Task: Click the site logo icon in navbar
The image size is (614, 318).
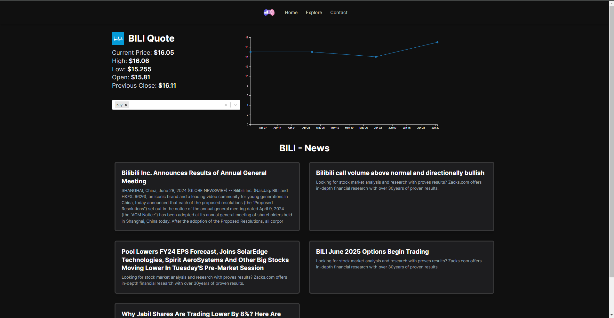Action: click(x=269, y=12)
